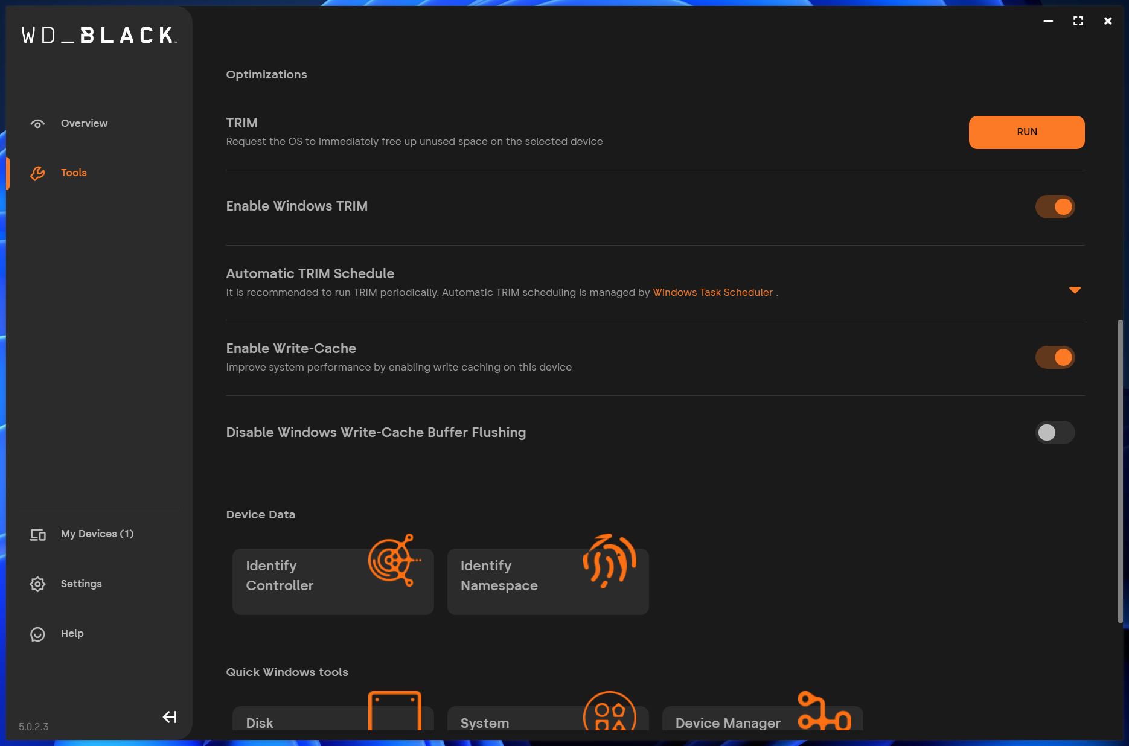Screen dimensions: 1129x746
Task: Click the Device Manager nodes icon
Action: [x=824, y=711]
